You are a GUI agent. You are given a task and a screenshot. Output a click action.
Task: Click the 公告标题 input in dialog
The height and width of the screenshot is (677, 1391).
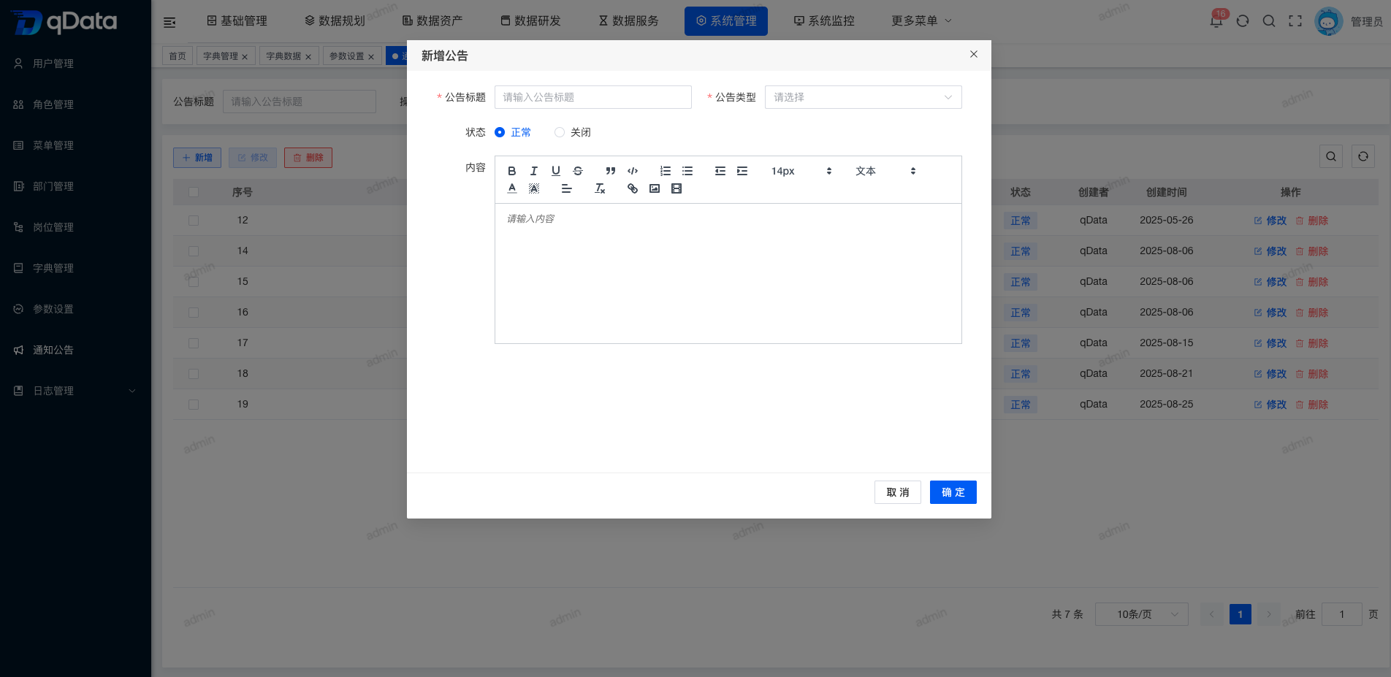point(593,97)
